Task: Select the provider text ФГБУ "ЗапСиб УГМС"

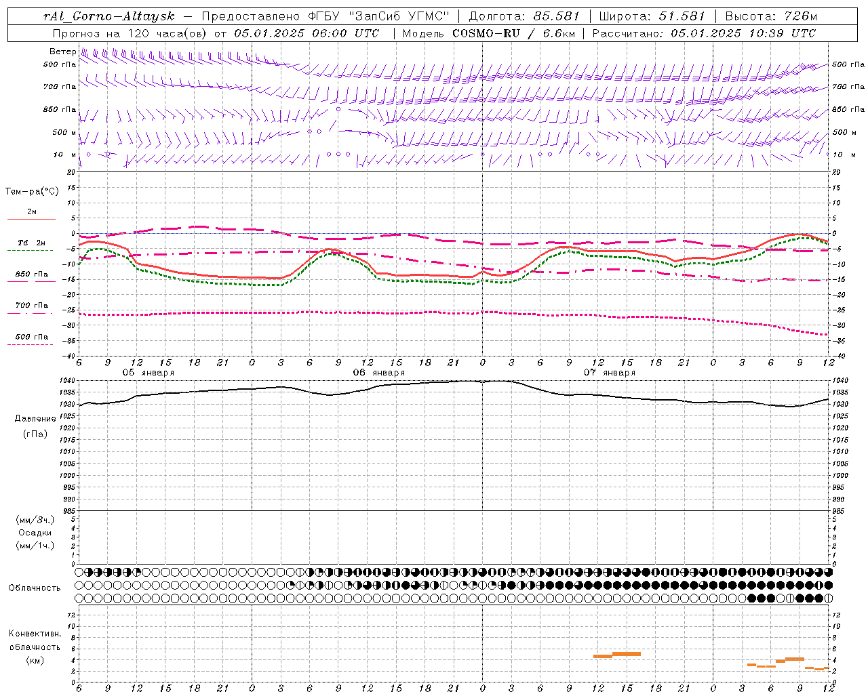Action: pyautogui.click(x=379, y=16)
